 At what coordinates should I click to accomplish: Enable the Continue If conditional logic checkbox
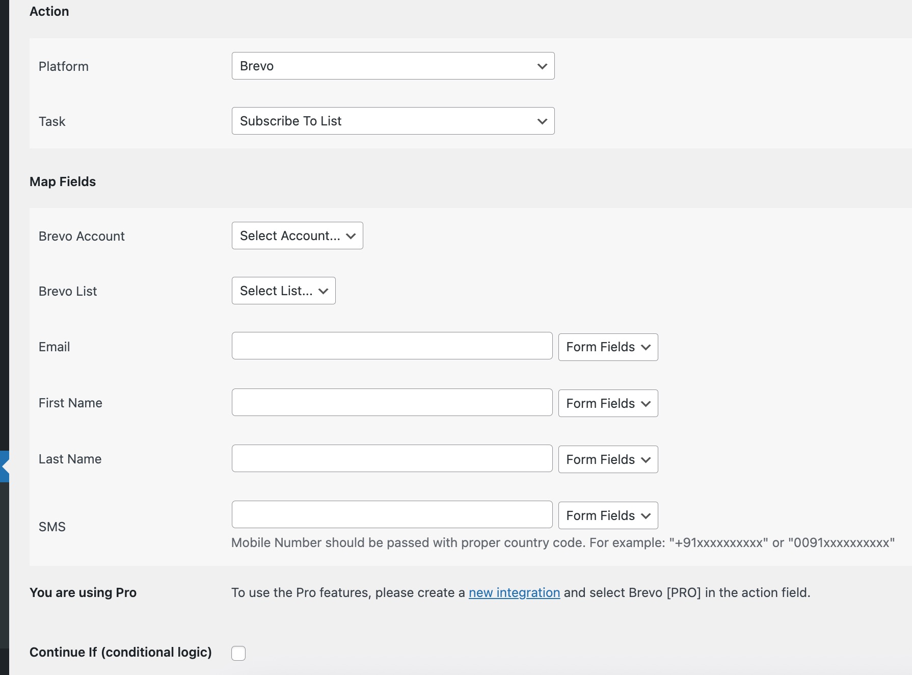click(238, 653)
